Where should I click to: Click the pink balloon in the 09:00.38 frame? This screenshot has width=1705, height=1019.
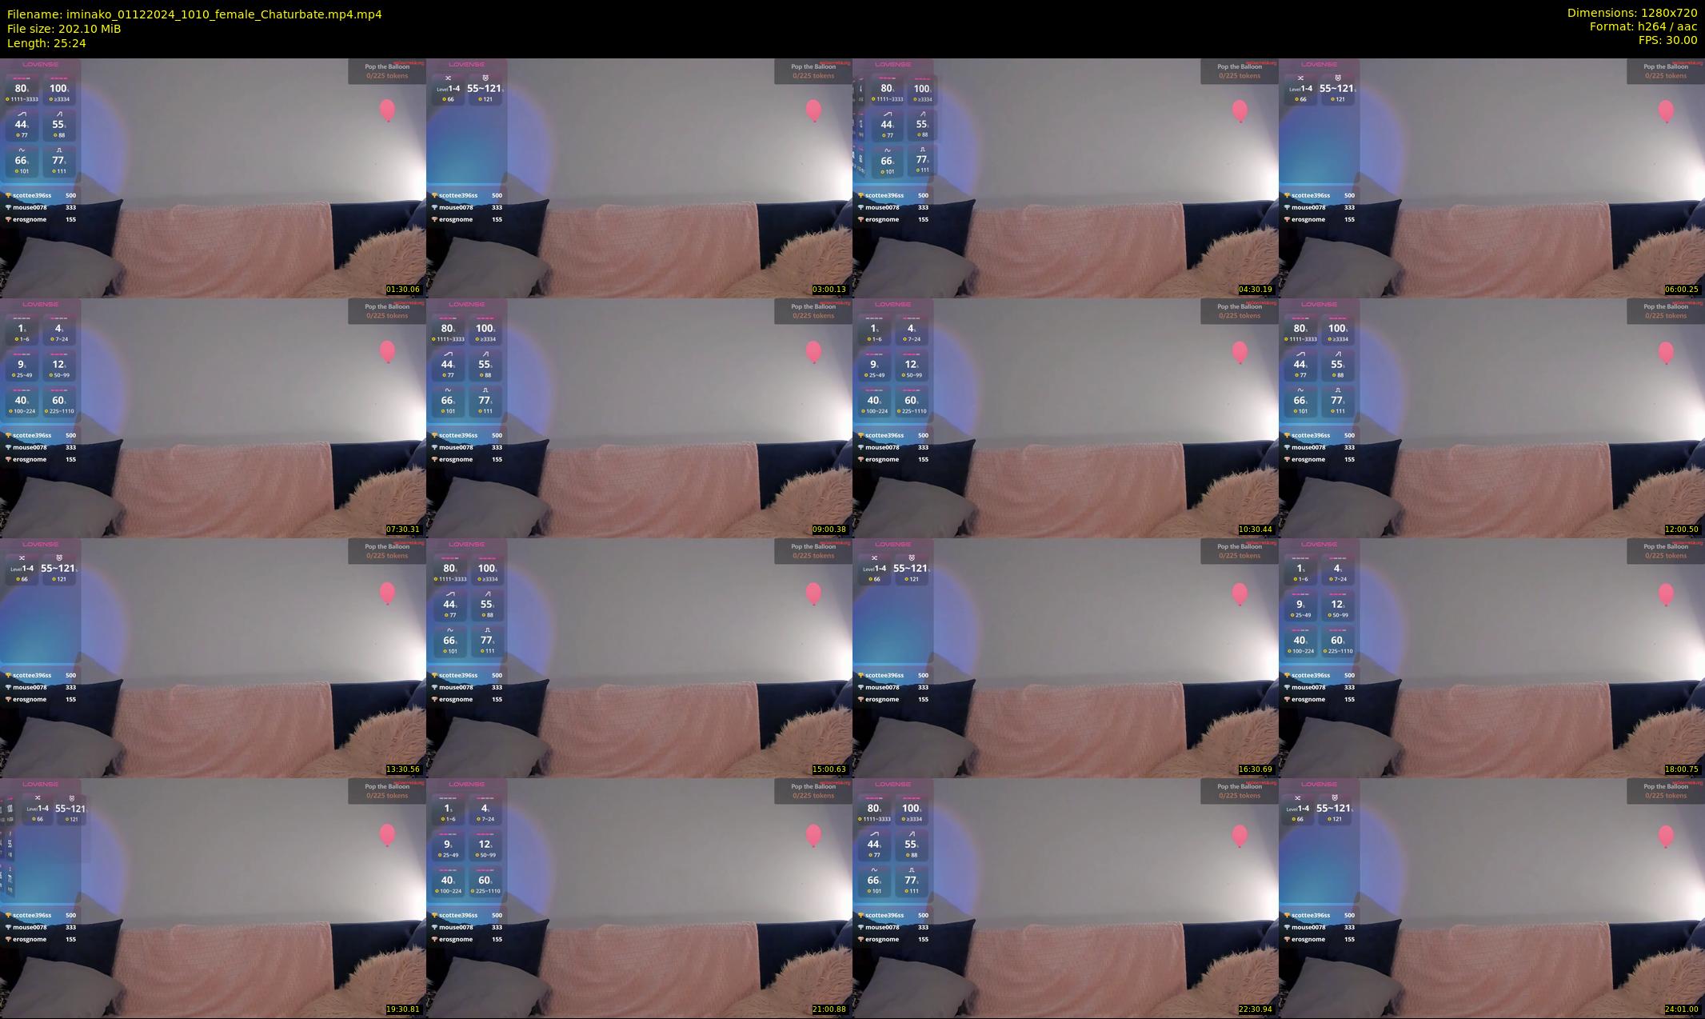tap(813, 351)
